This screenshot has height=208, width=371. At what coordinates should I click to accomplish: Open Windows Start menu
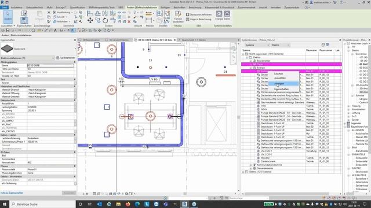click(5, 204)
